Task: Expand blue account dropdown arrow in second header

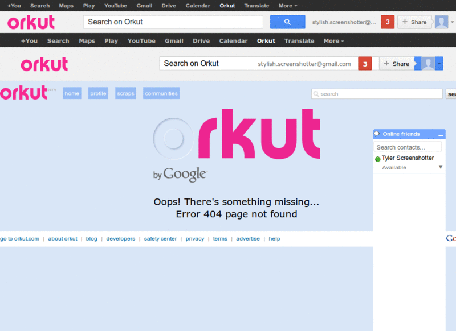Action: [x=439, y=64]
